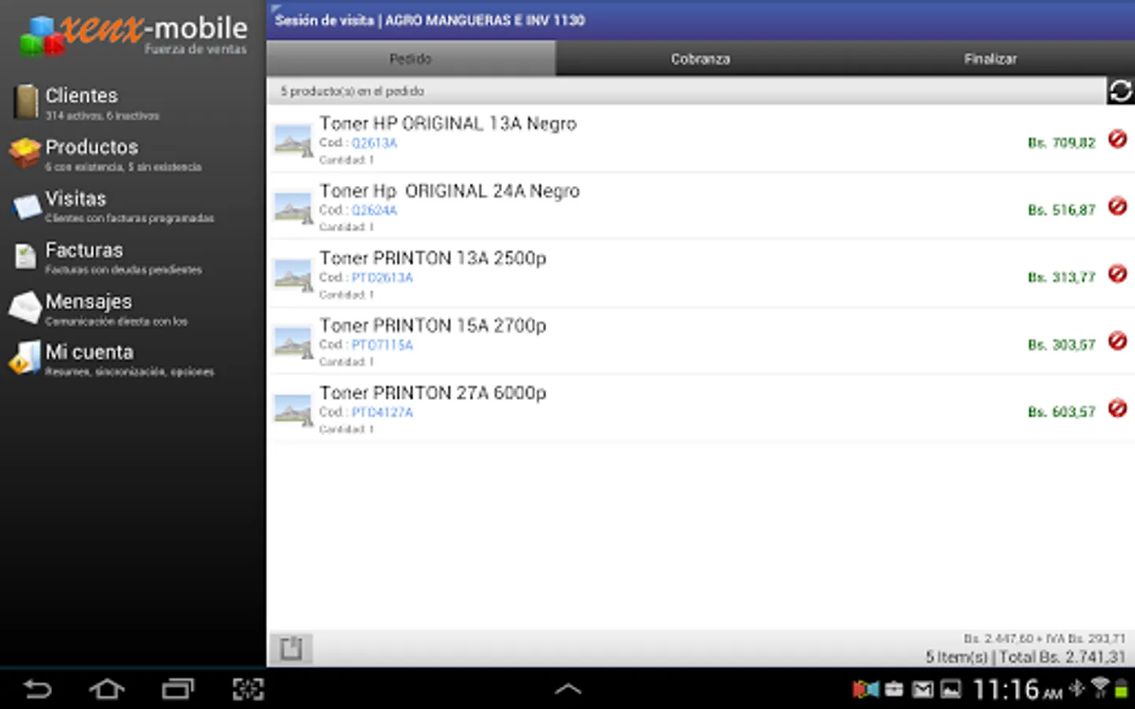Click the Visitas card icon
Screen dimensions: 1135x709
pos(26,206)
